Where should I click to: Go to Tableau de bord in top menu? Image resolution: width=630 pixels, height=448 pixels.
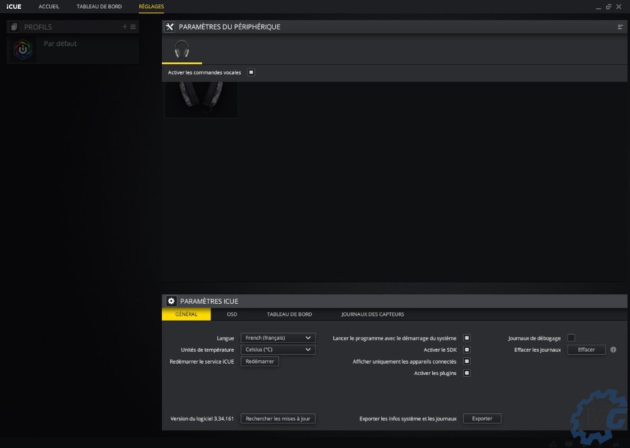pyautogui.click(x=99, y=6)
